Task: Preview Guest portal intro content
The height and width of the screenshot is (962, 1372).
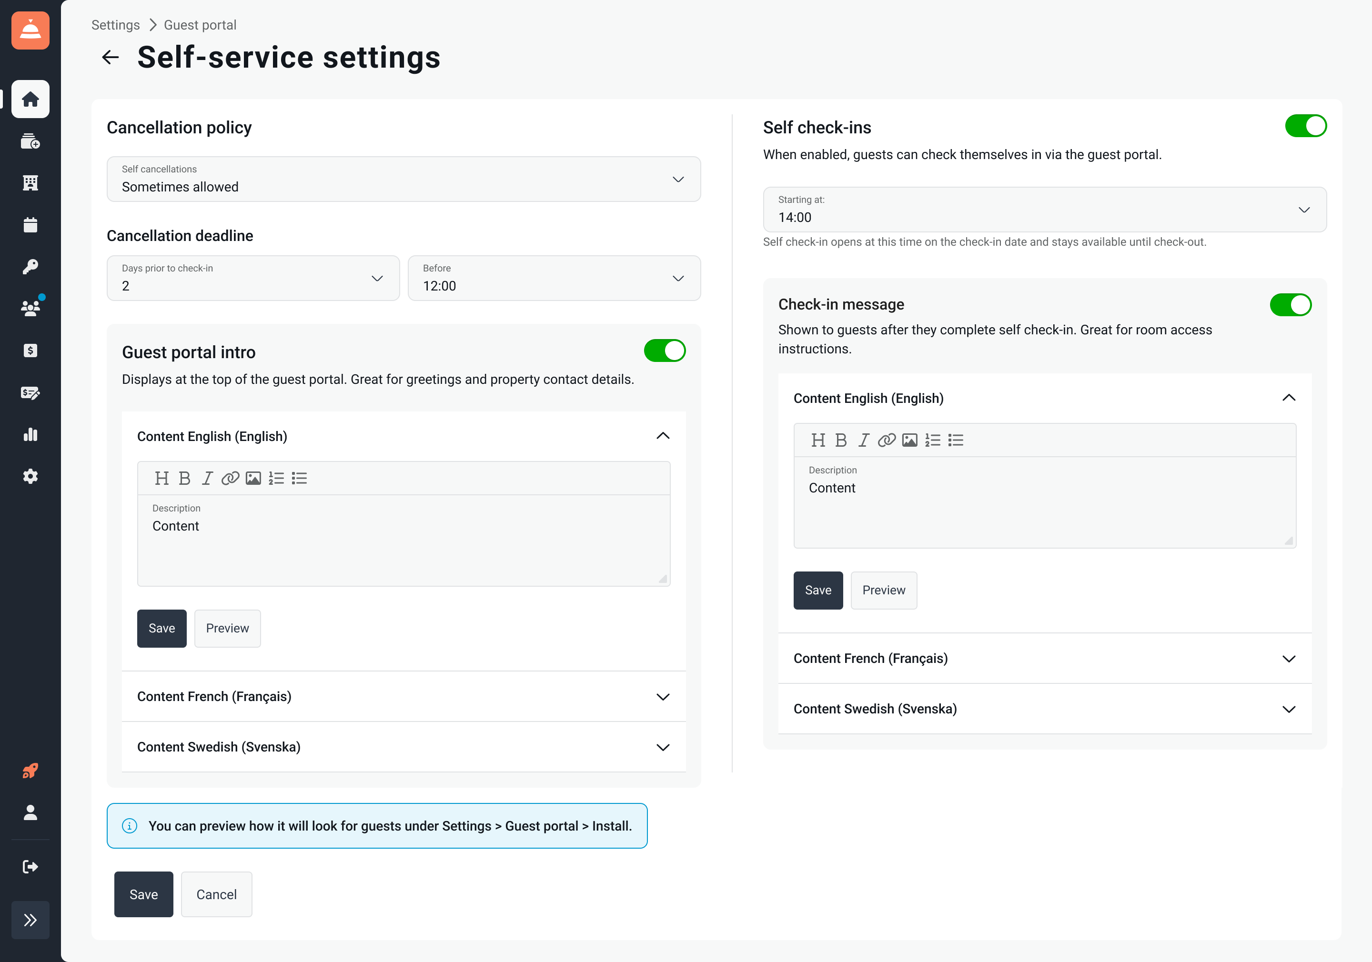Action: tap(228, 629)
